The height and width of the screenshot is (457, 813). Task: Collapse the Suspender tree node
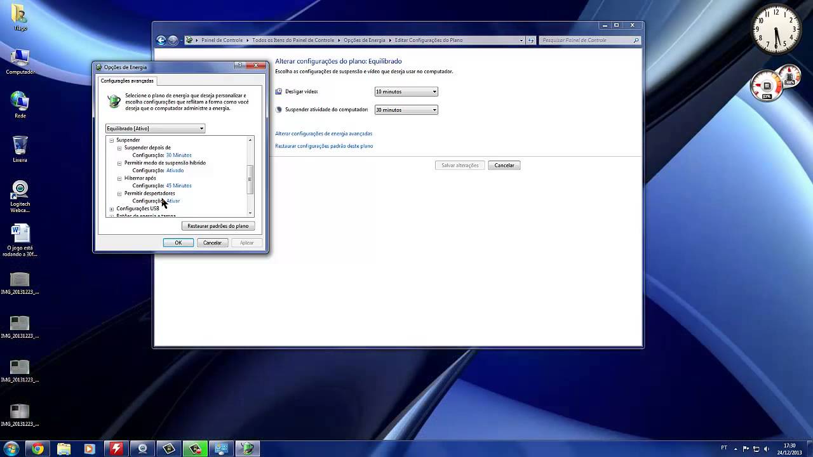pyautogui.click(x=112, y=140)
